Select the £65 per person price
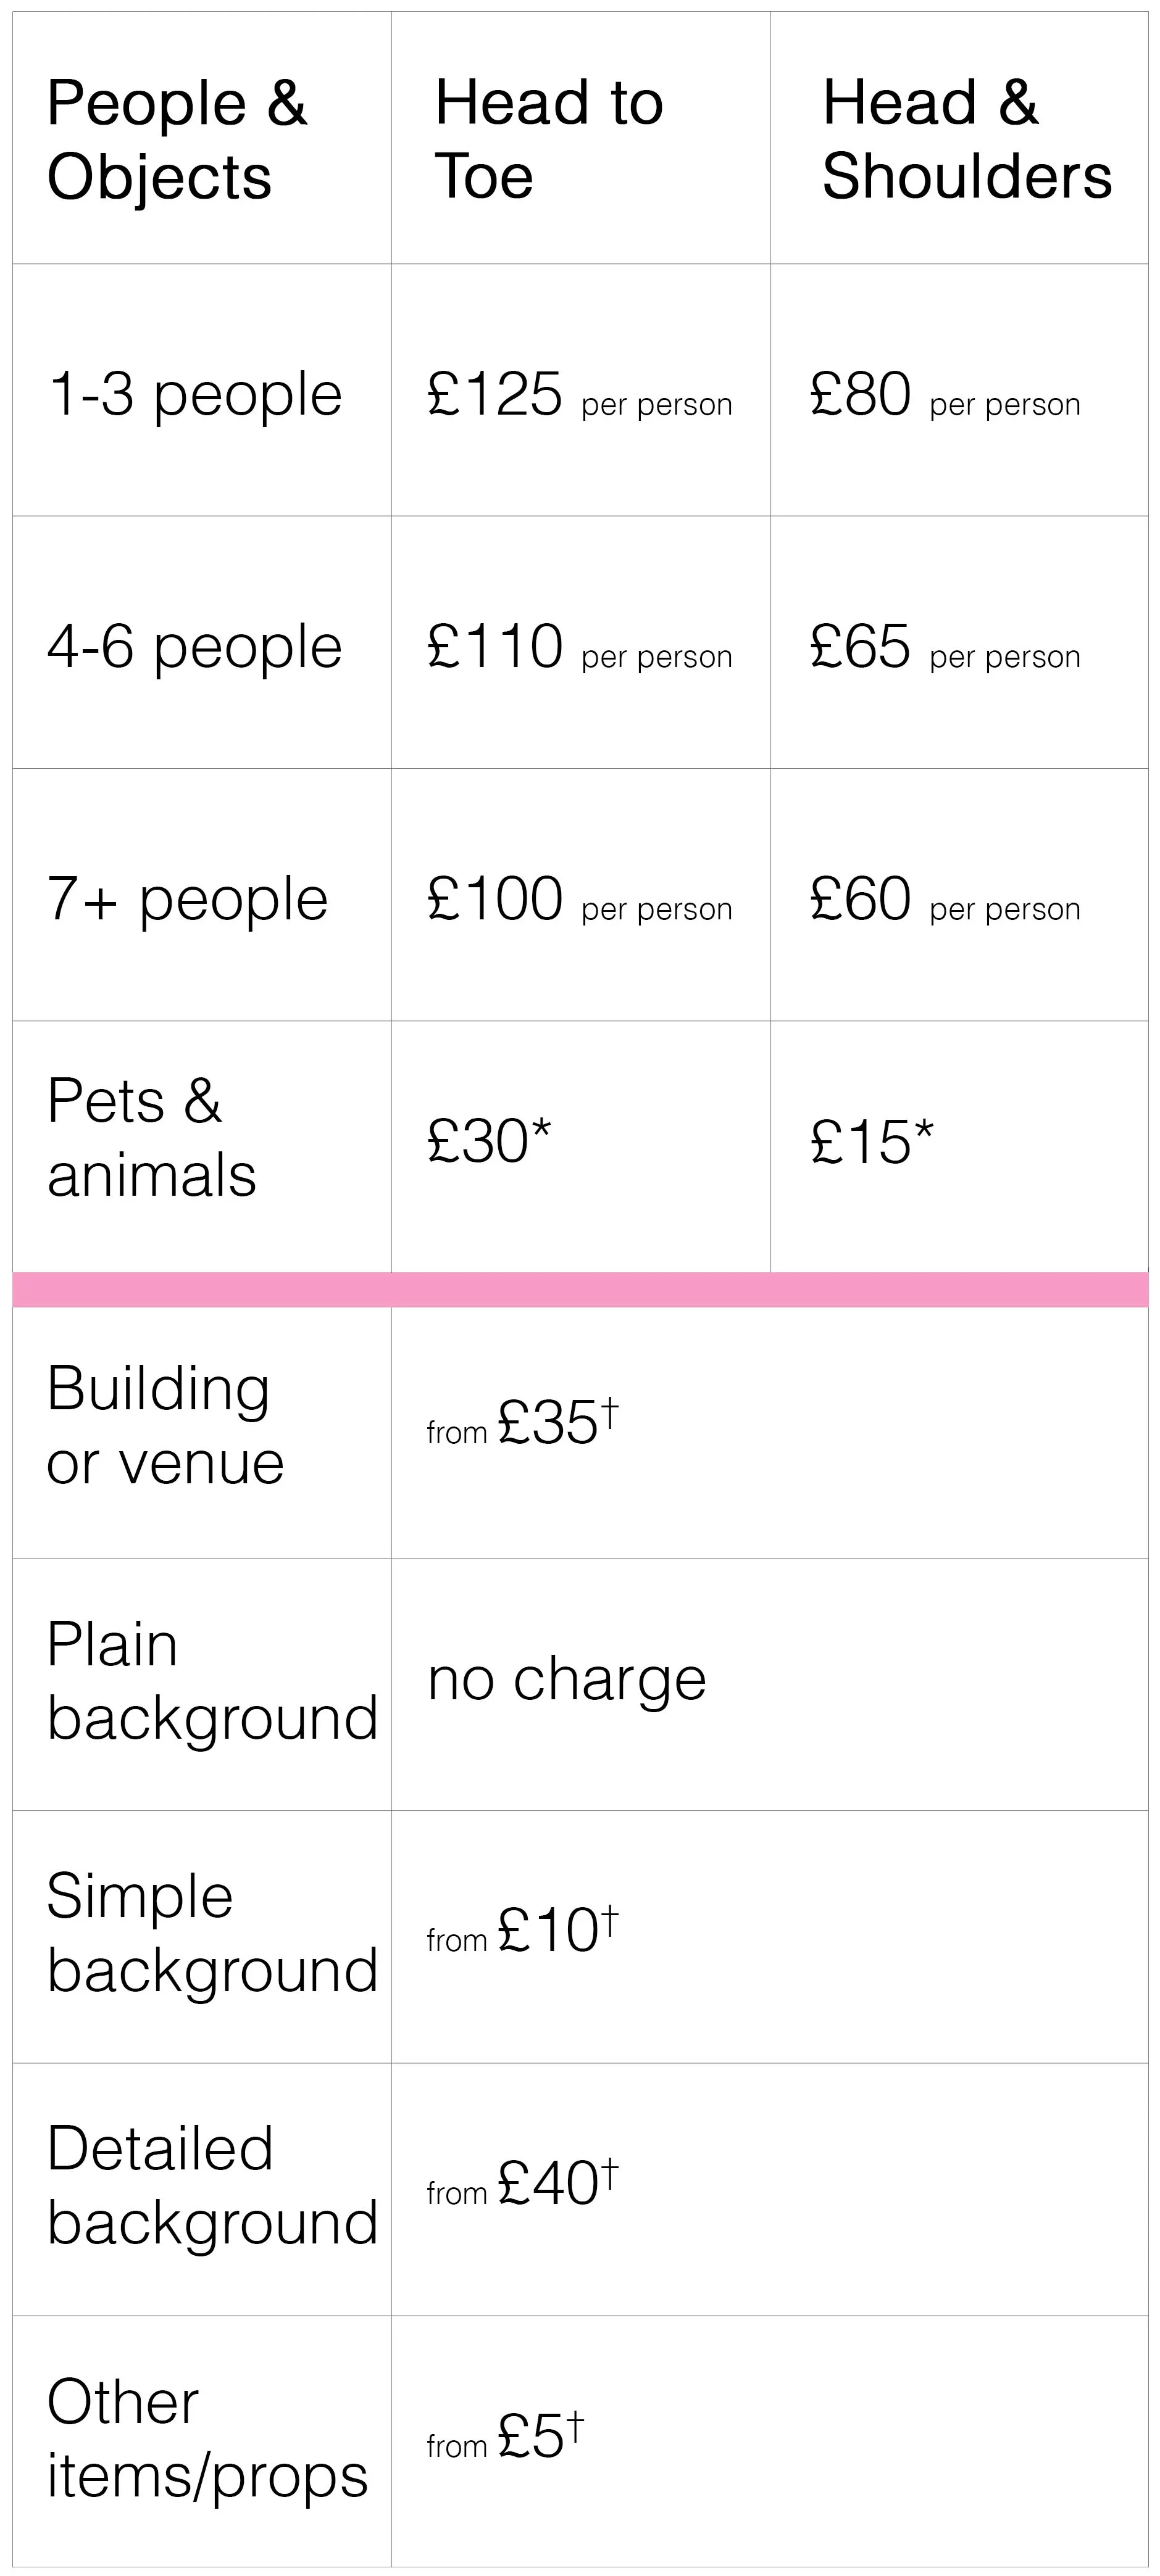The height and width of the screenshot is (2576, 1160). pyautogui.click(x=945, y=646)
